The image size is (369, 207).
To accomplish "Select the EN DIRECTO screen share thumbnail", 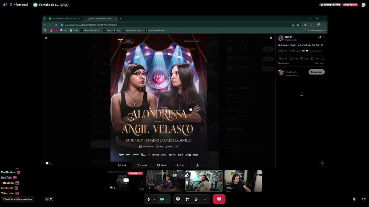I will coord(126,181).
